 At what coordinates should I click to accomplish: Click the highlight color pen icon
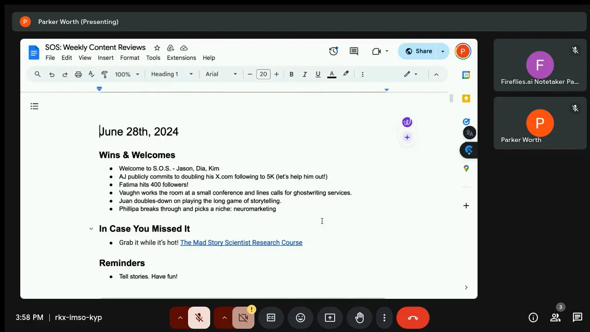click(x=346, y=74)
